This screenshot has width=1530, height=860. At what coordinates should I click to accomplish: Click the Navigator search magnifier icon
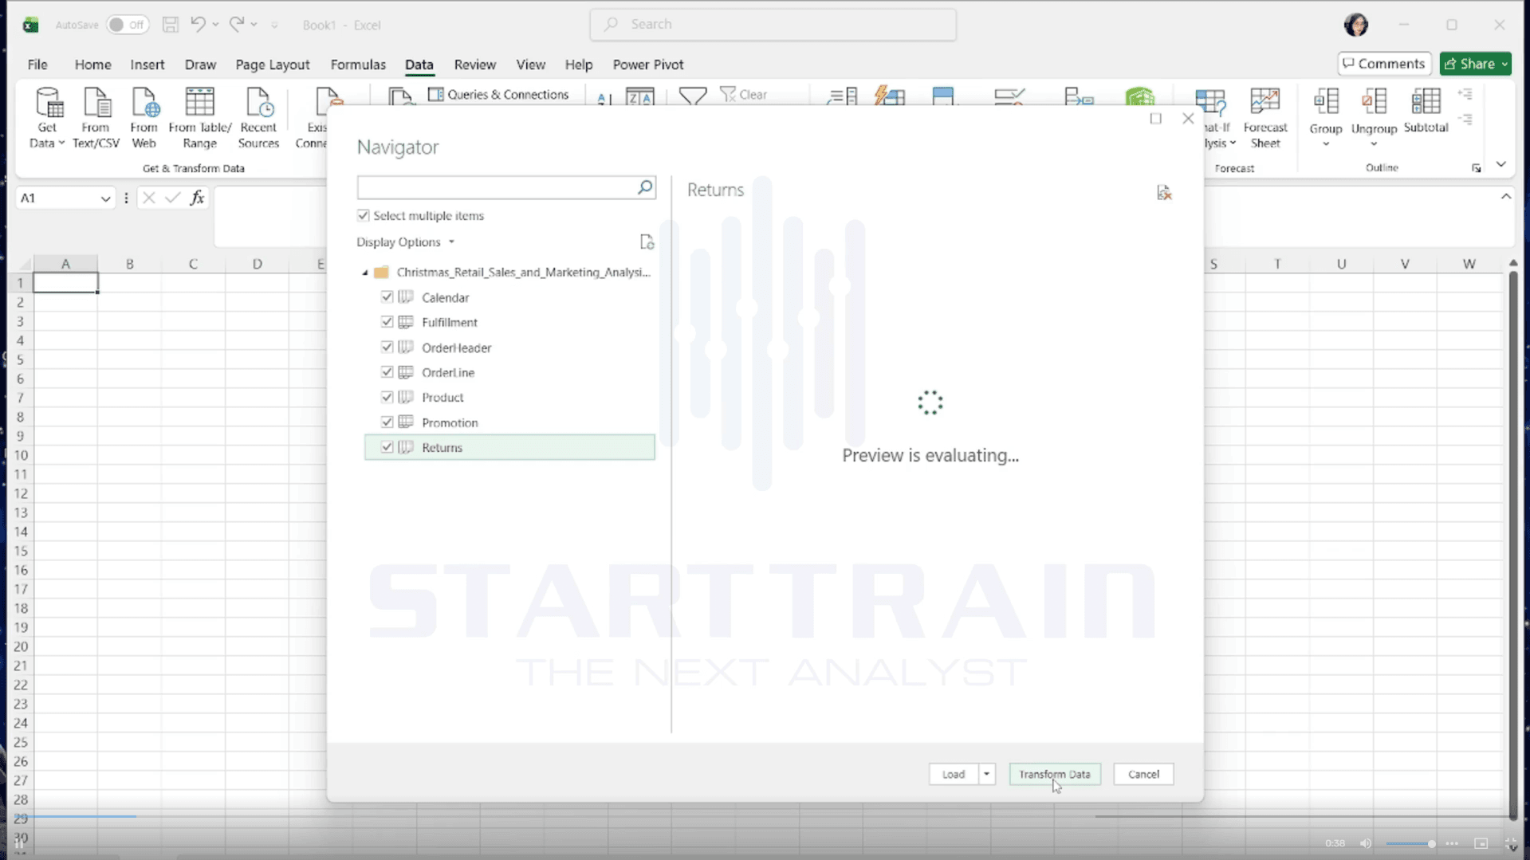pos(645,187)
